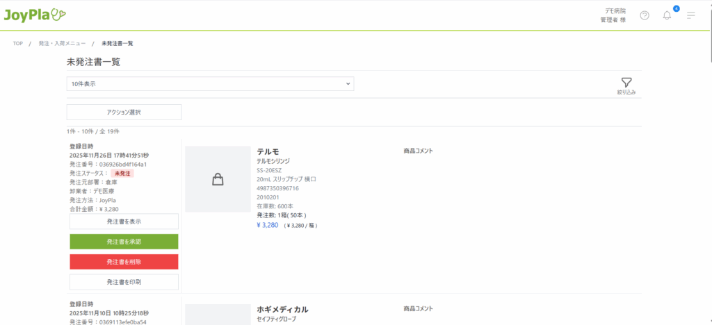
Task: Open the notifications bell
Action: click(667, 15)
